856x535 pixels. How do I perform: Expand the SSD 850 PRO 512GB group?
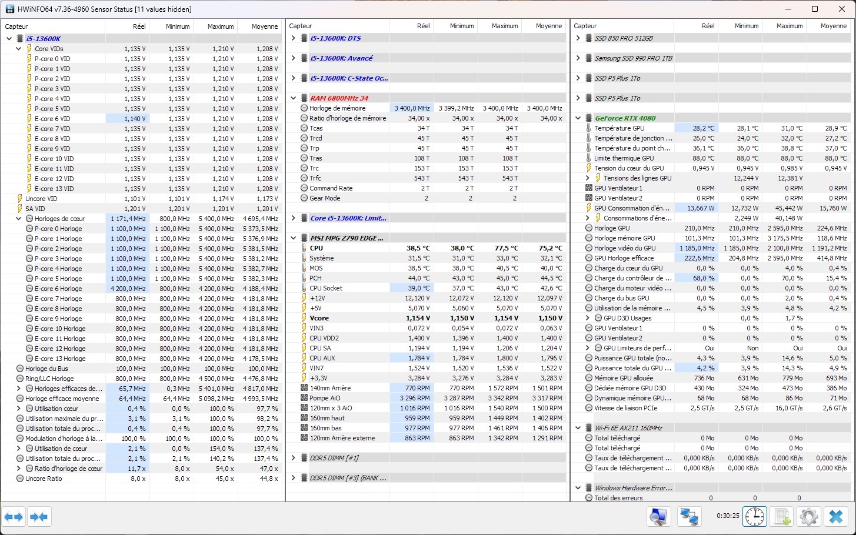pyautogui.click(x=578, y=38)
